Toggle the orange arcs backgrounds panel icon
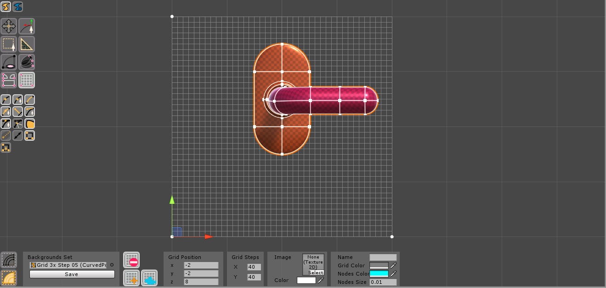The image size is (606, 288). click(x=9, y=278)
